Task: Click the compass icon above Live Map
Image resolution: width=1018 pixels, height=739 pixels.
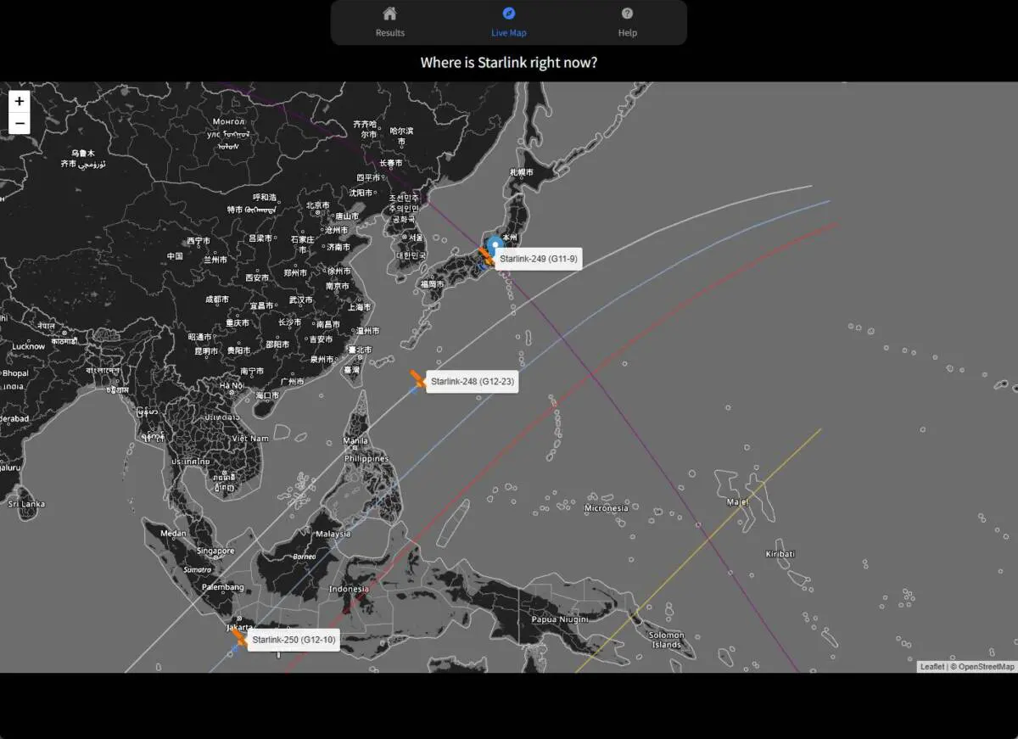Action: tap(509, 14)
